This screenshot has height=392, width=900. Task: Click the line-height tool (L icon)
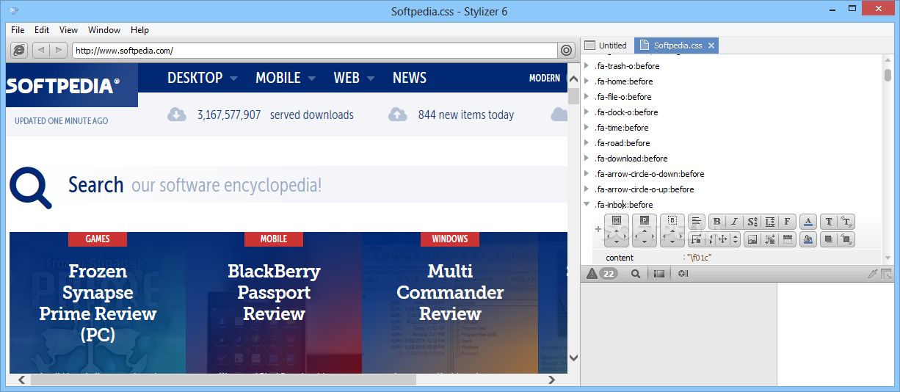click(770, 222)
